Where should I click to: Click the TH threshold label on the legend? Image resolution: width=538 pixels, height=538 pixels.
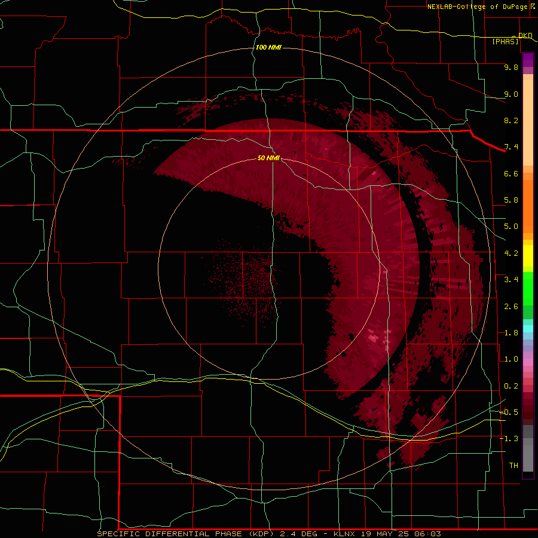point(513,466)
